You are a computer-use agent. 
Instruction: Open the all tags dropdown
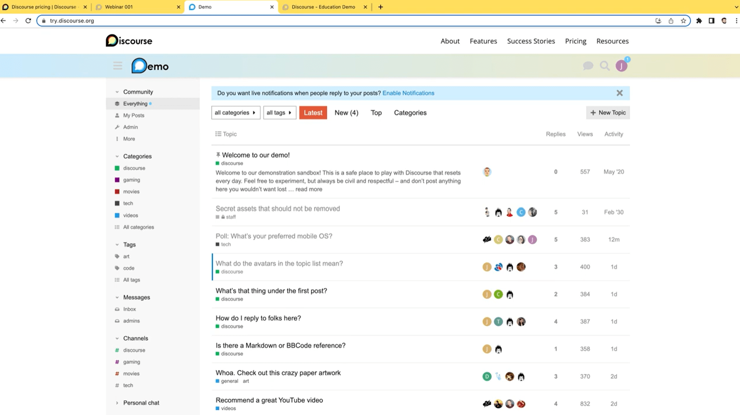coord(279,112)
